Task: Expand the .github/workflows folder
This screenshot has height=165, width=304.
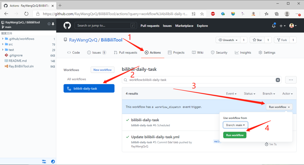Action: pos(3,39)
